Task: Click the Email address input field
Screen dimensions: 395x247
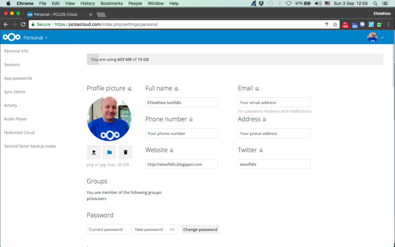Action: tap(274, 103)
